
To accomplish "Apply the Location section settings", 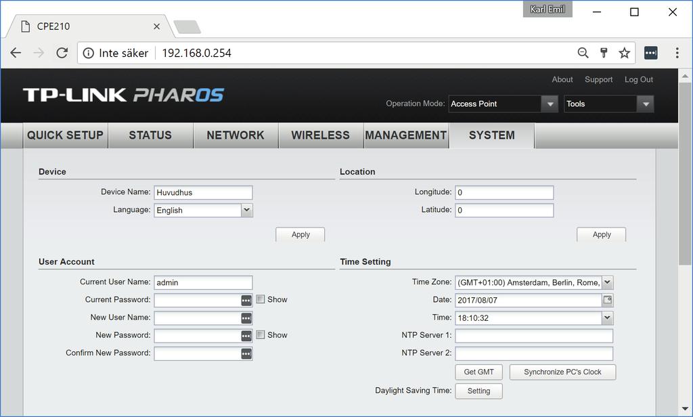I will [602, 235].
